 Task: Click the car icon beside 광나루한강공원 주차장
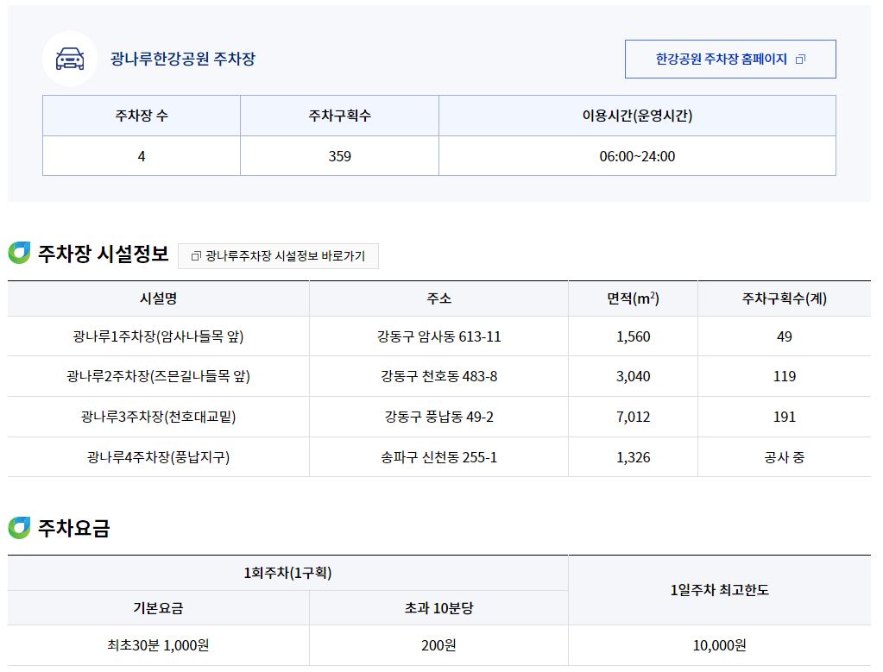[x=70, y=59]
